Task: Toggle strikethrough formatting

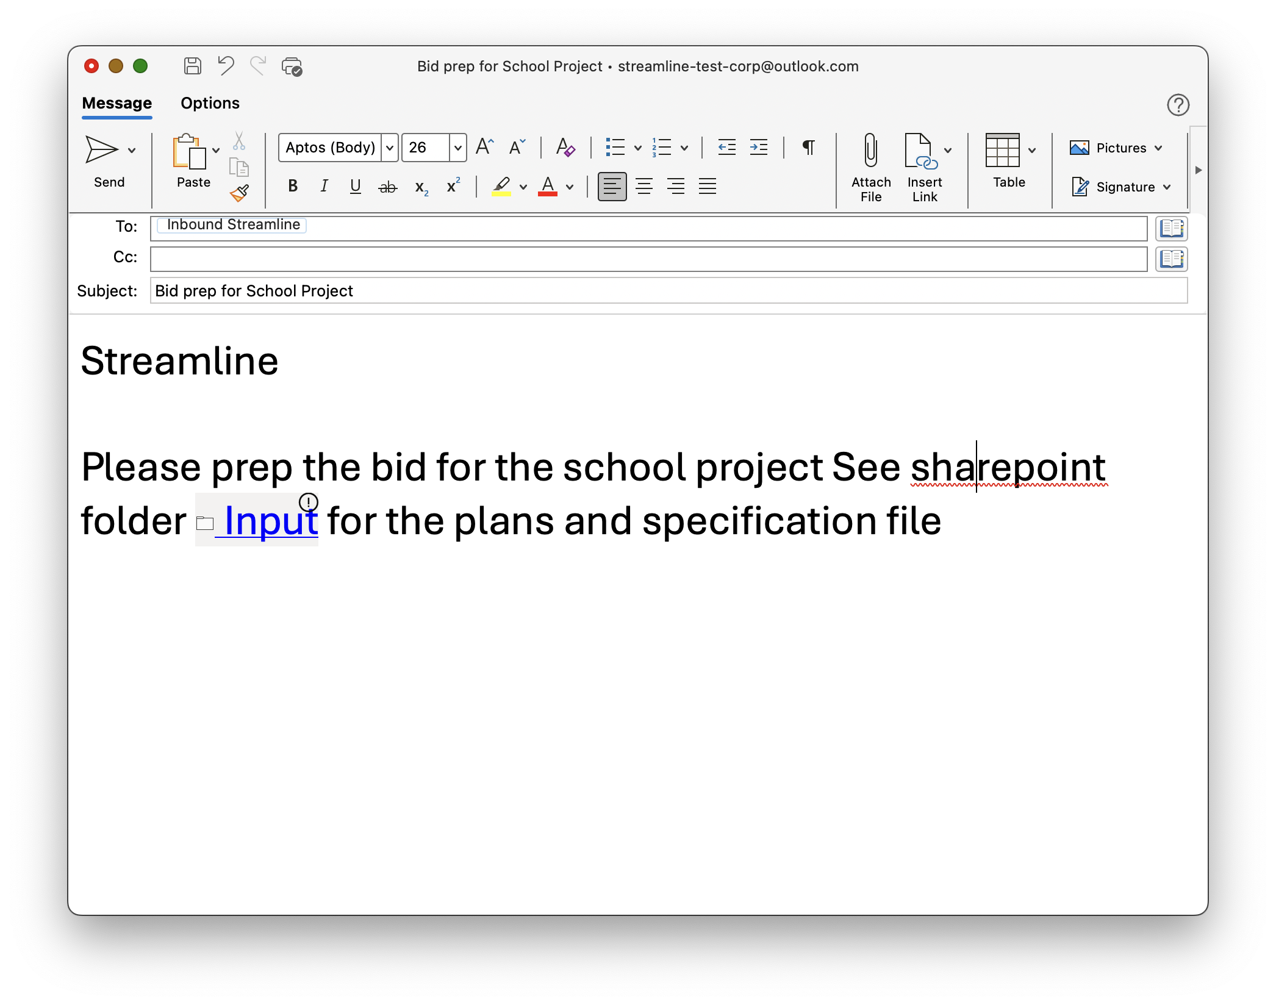Action: 388,187
